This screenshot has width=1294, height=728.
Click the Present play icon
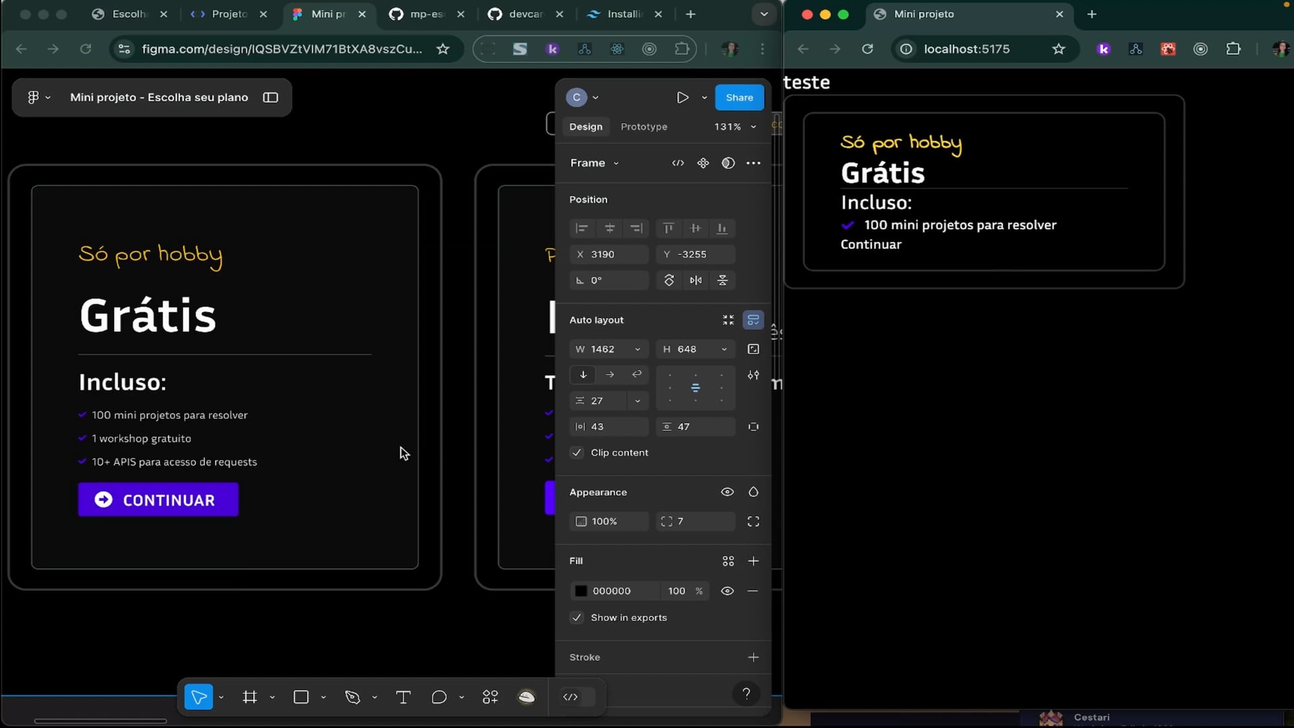[x=682, y=98]
